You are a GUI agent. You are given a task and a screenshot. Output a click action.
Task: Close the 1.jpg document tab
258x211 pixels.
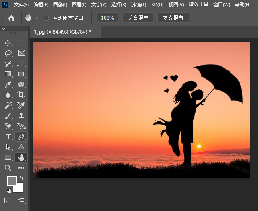95,32
